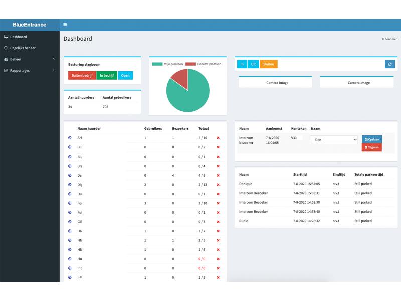The image size is (401, 301).
Task: Click the Rapportages chart icon in sidebar
Action: pyautogui.click(x=6, y=70)
